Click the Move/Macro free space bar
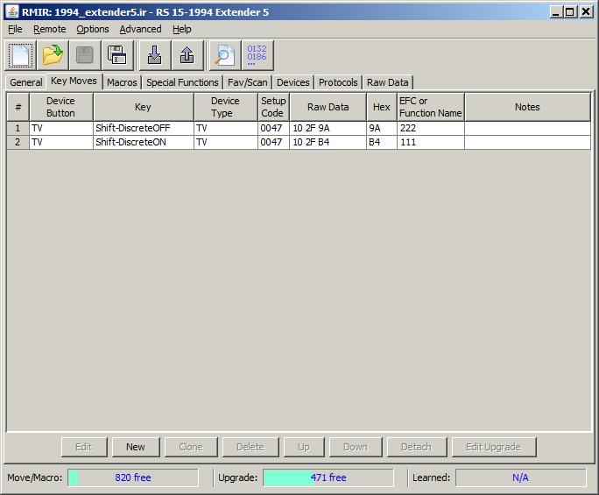 [132, 477]
